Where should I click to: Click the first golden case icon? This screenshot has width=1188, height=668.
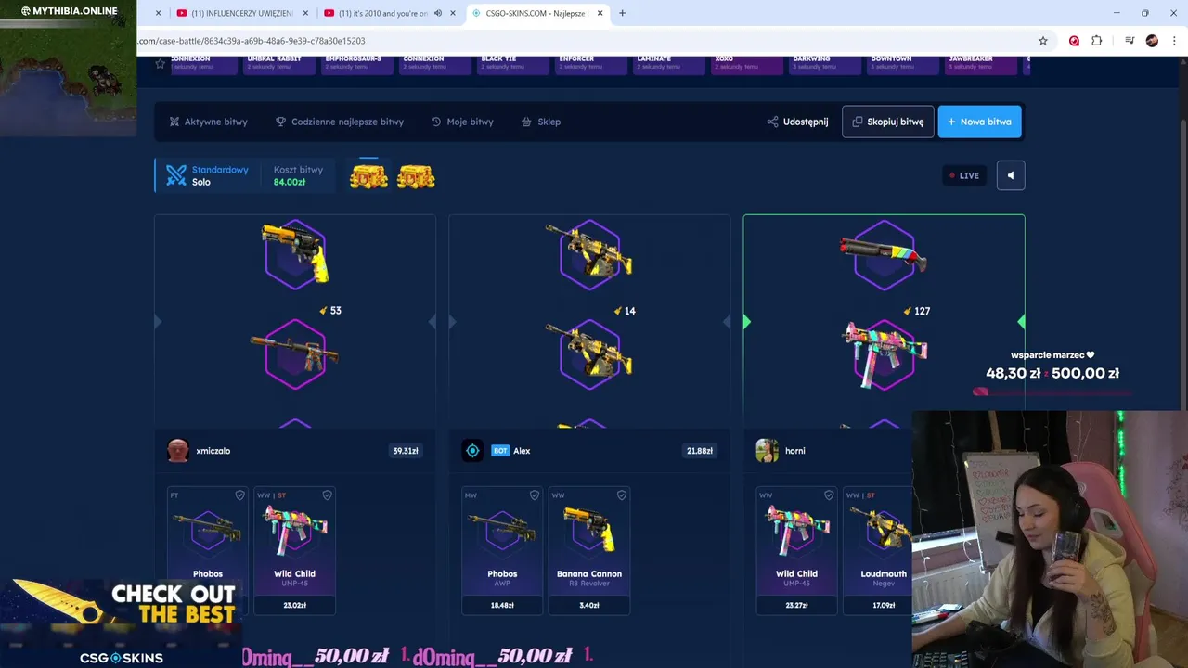point(368,176)
